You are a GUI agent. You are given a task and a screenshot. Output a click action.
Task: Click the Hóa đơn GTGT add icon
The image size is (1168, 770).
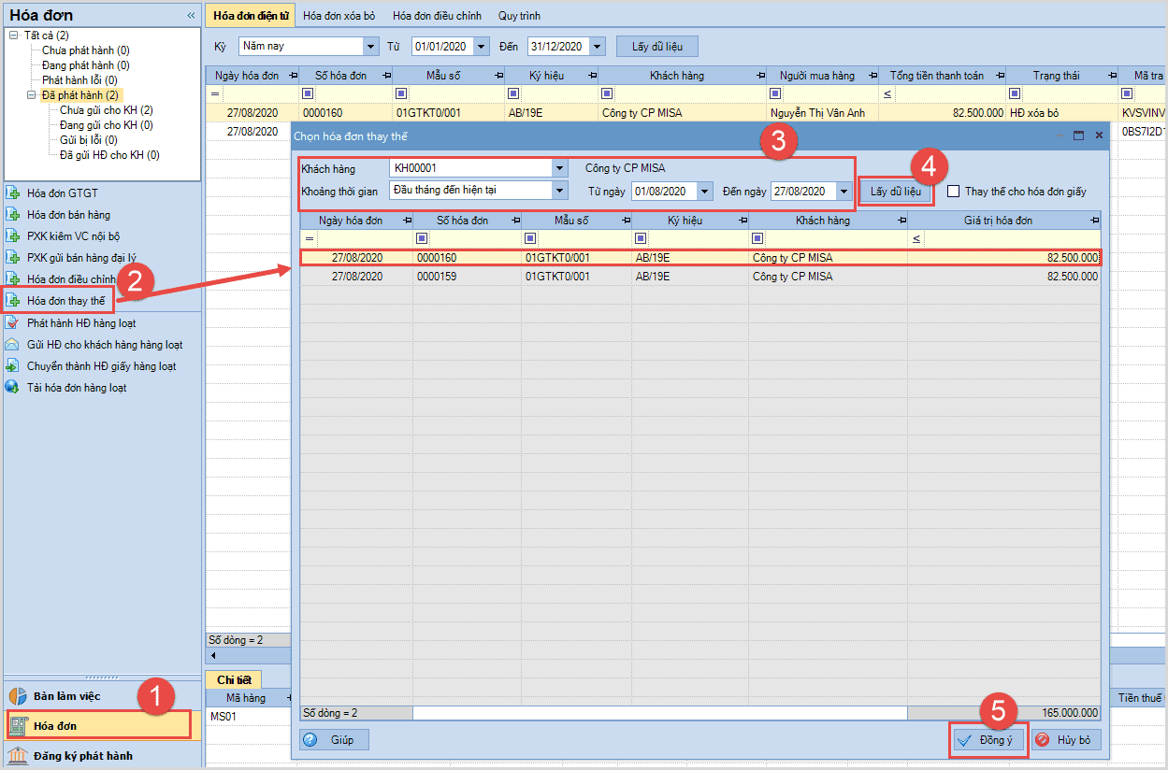point(13,193)
